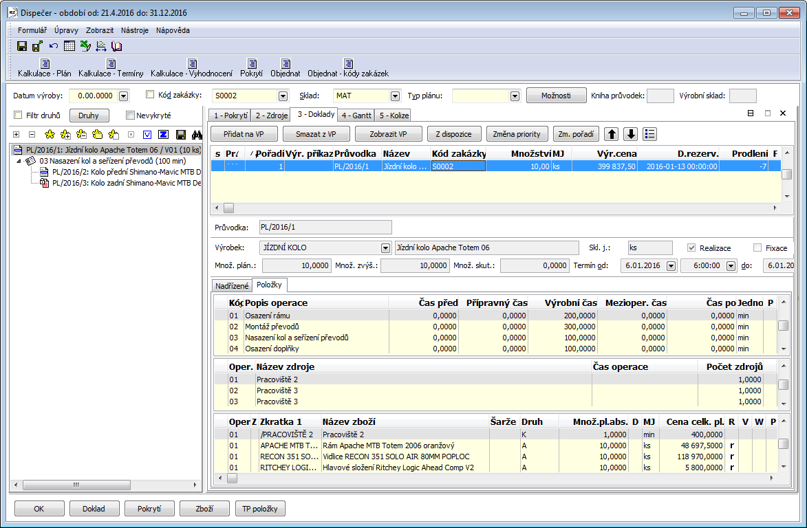
Task: Click the Možnosti button
Action: [x=556, y=96]
